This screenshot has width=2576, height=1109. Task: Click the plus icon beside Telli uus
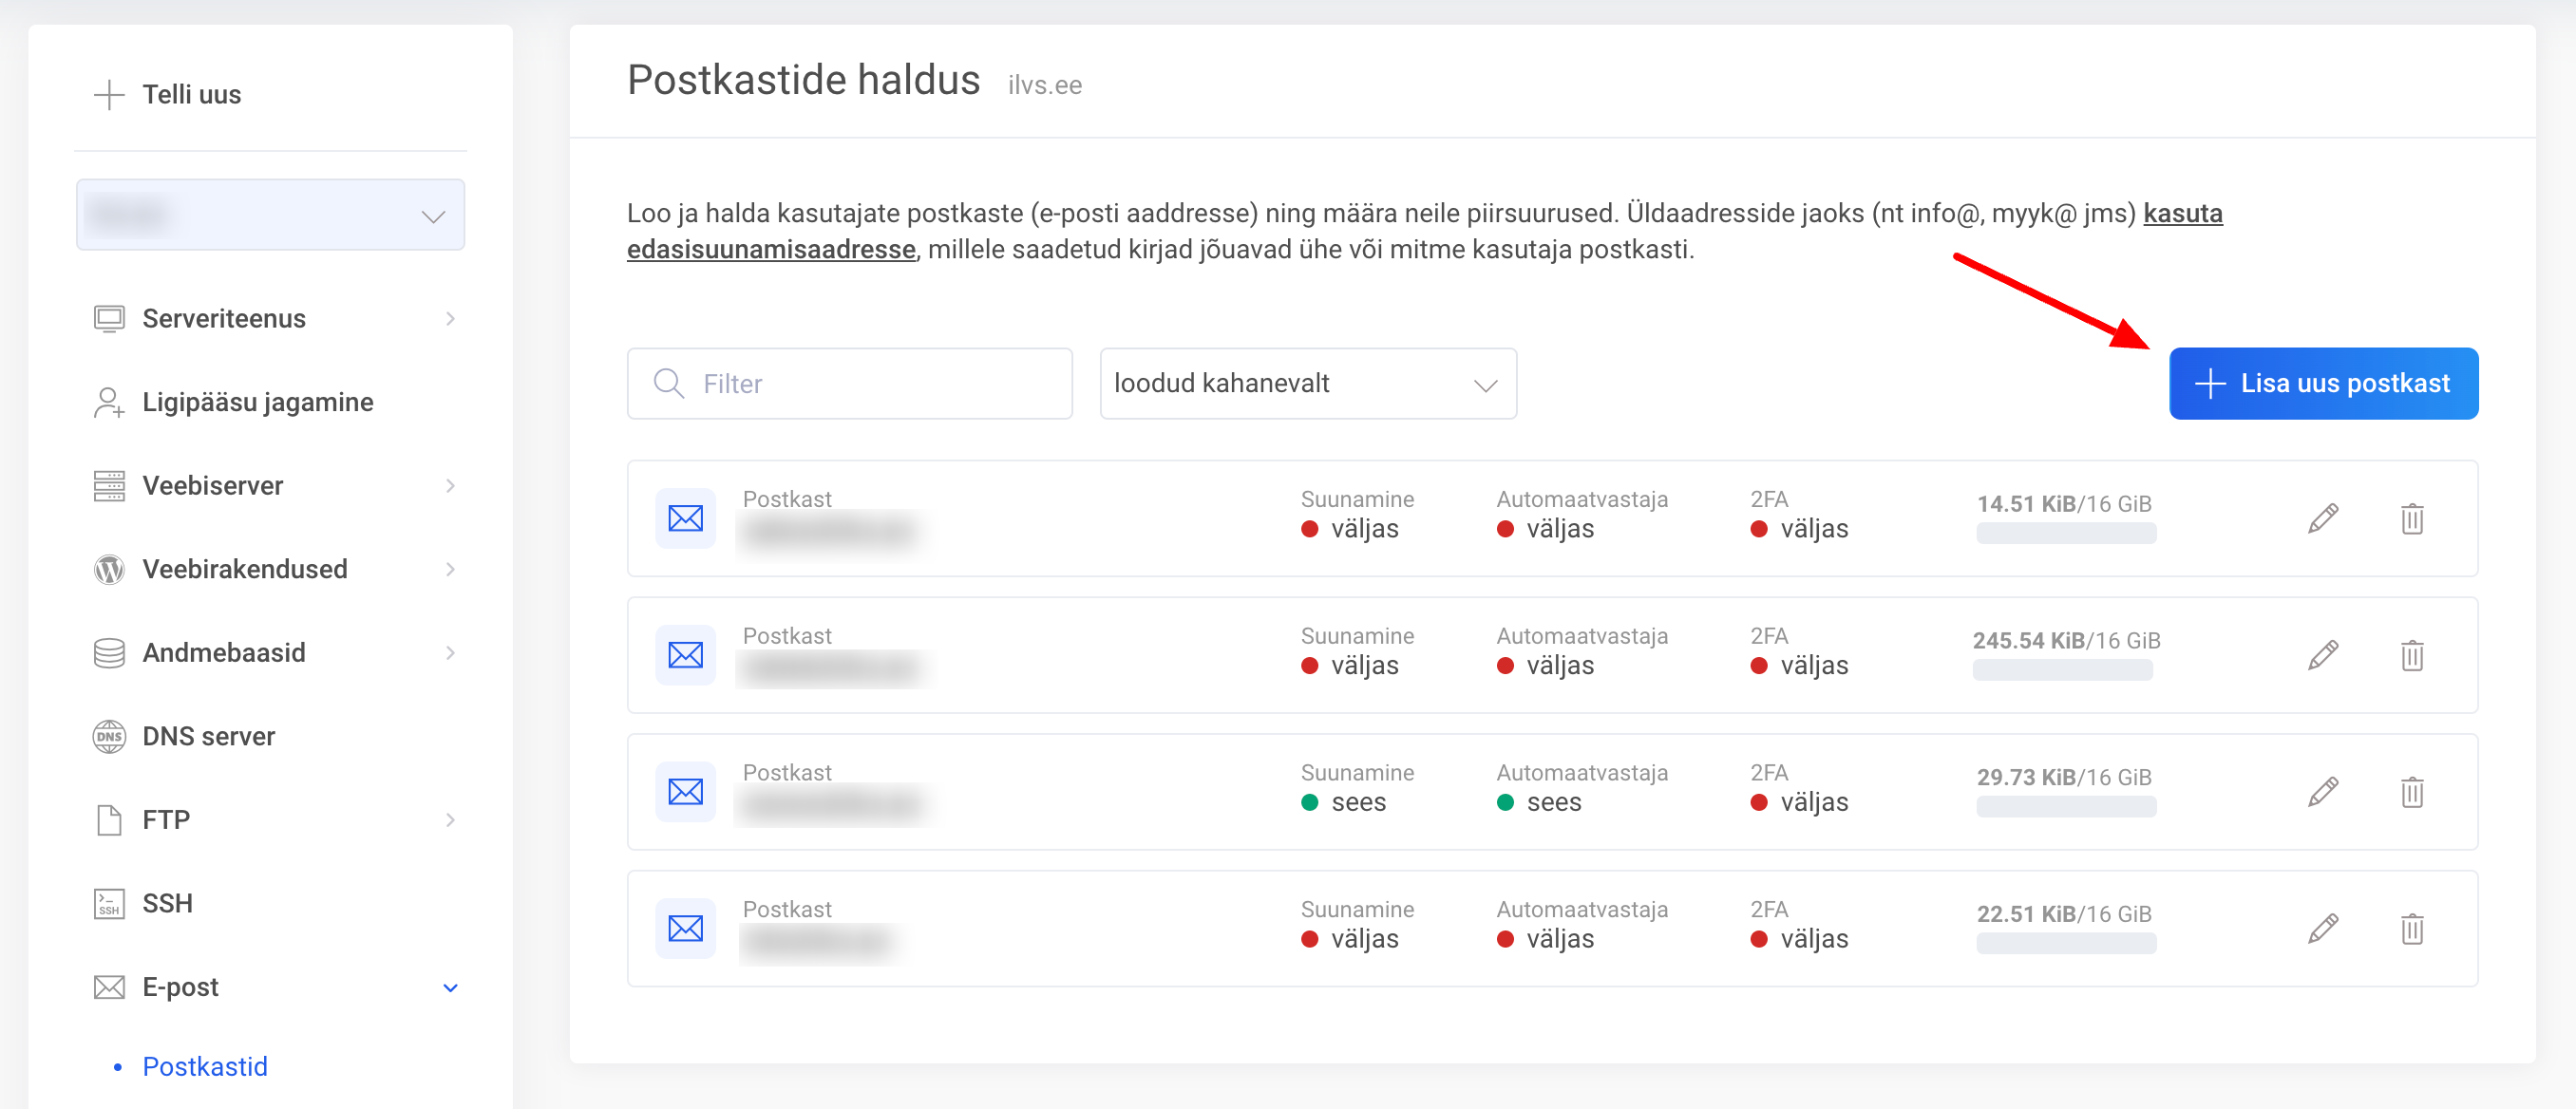[108, 95]
